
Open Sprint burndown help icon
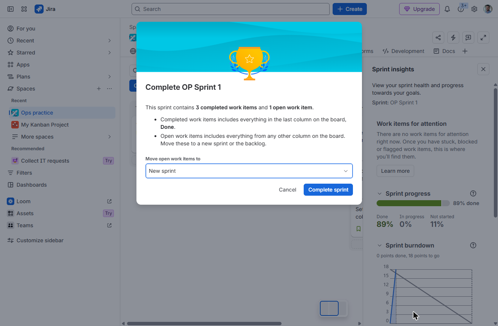[473, 245]
